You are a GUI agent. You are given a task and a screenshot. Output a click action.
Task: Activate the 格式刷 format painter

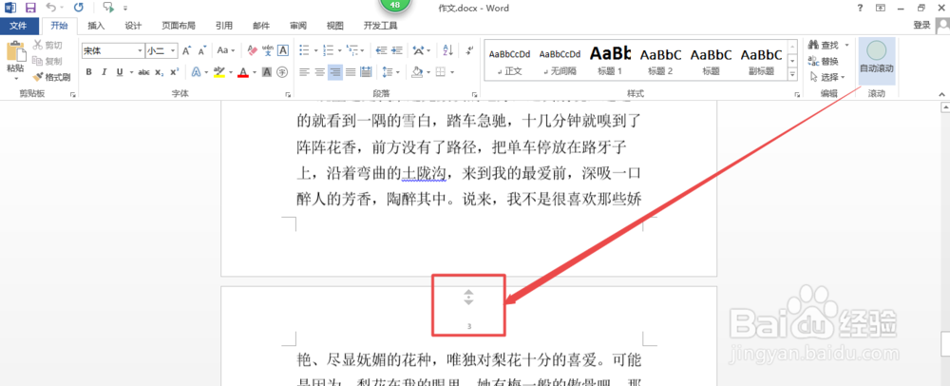click(x=52, y=77)
